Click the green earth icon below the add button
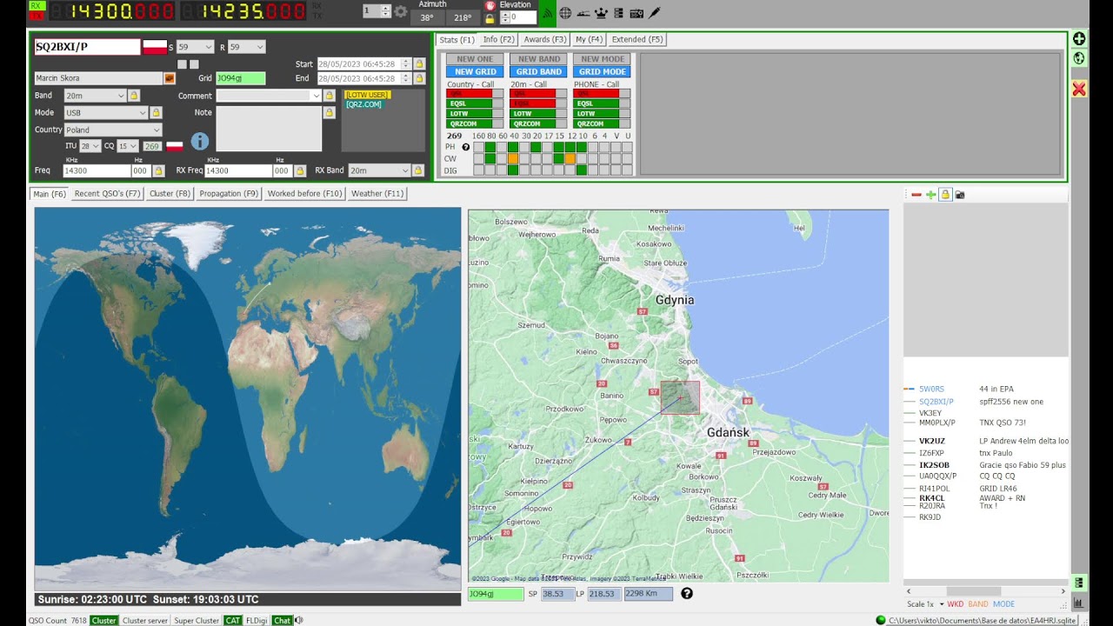Viewport: 1113px width, 626px height. [x=1079, y=58]
